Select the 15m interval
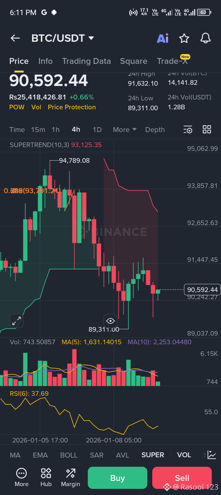The image size is (221, 495). click(38, 130)
